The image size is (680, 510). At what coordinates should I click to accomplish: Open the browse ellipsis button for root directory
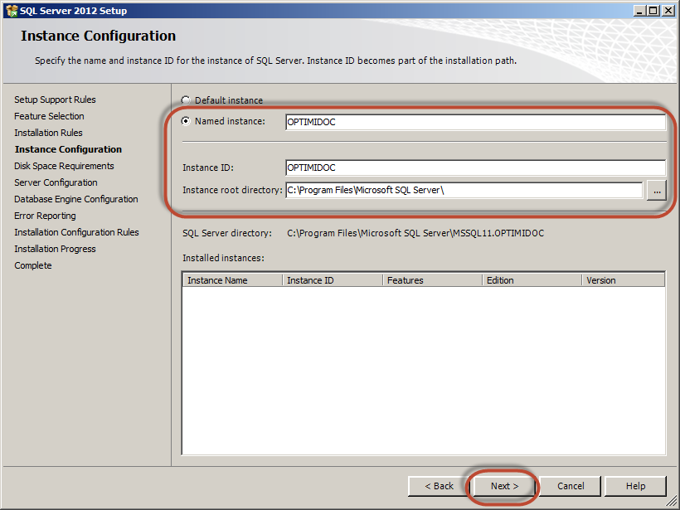[657, 191]
